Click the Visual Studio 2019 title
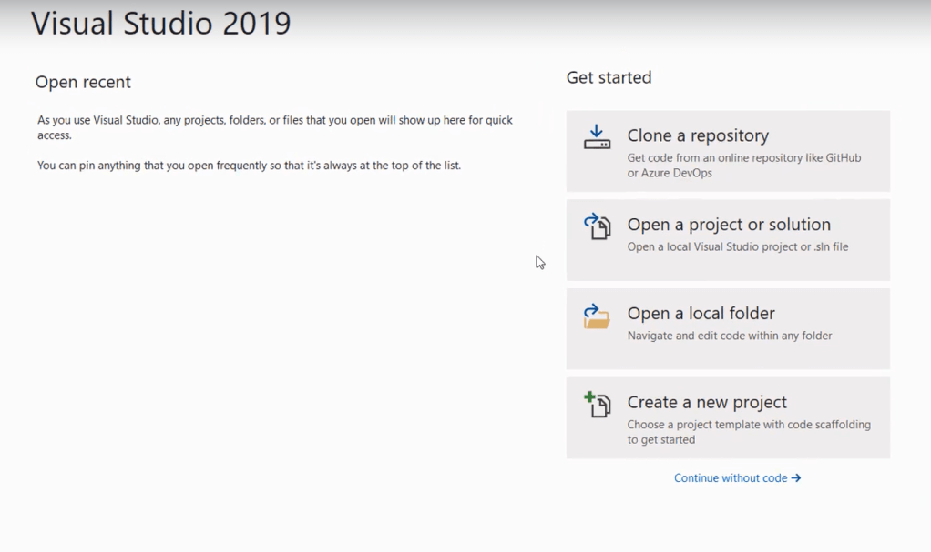The height and width of the screenshot is (552, 931). [161, 23]
